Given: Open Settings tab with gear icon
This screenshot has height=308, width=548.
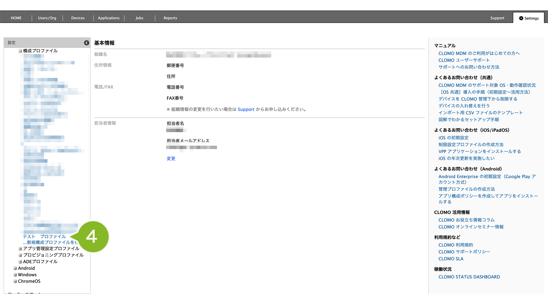Looking at the screenshot, I should click(529, 18).
